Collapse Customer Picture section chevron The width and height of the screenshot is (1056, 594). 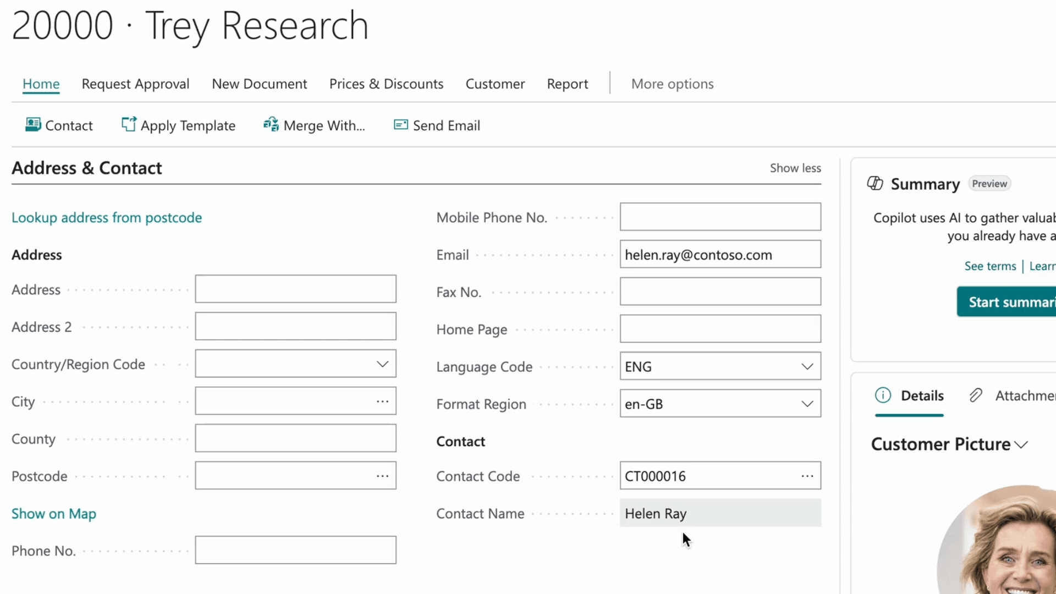[1021, 444]
